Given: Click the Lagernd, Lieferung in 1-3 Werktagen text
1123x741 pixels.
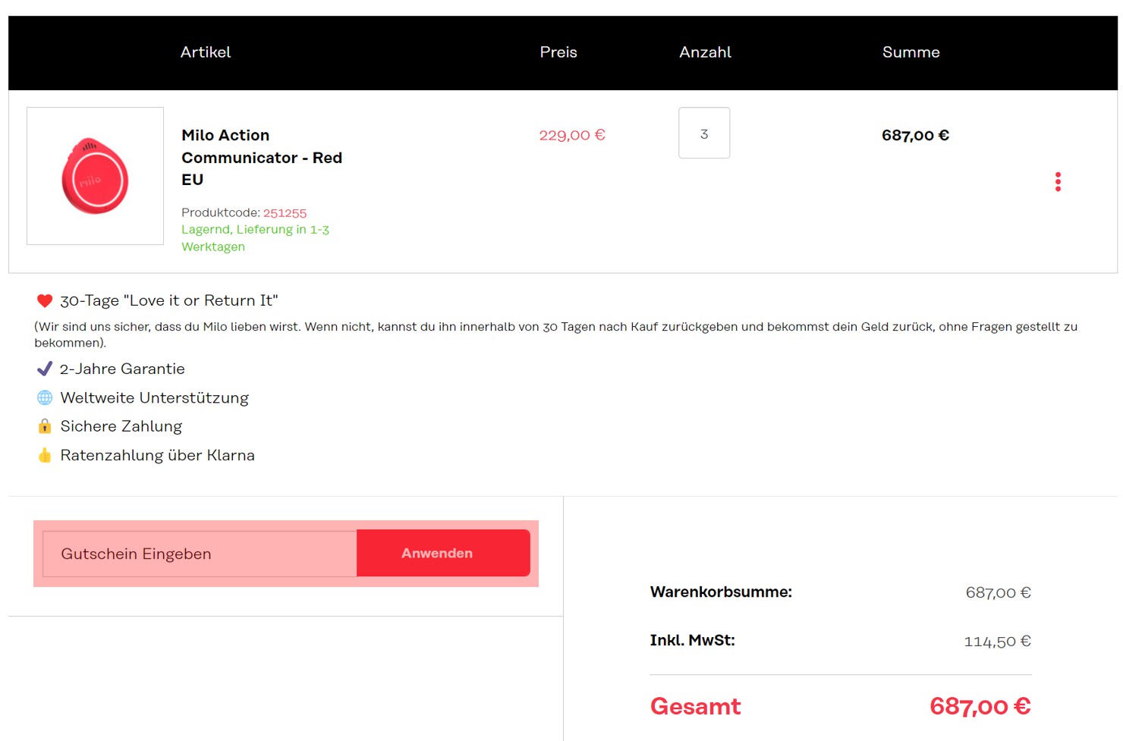Looking at the screenshot, I should coord(255,238).
